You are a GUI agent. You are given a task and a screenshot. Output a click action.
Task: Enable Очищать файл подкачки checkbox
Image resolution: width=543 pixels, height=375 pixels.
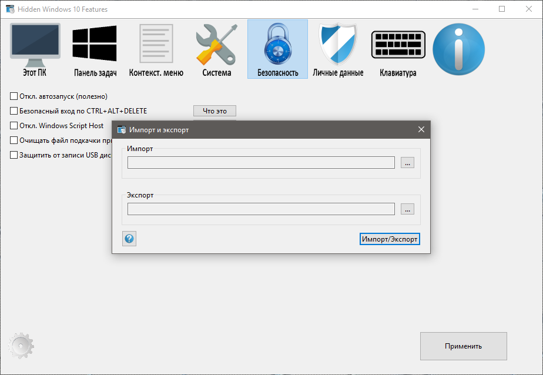pos(14,140)
